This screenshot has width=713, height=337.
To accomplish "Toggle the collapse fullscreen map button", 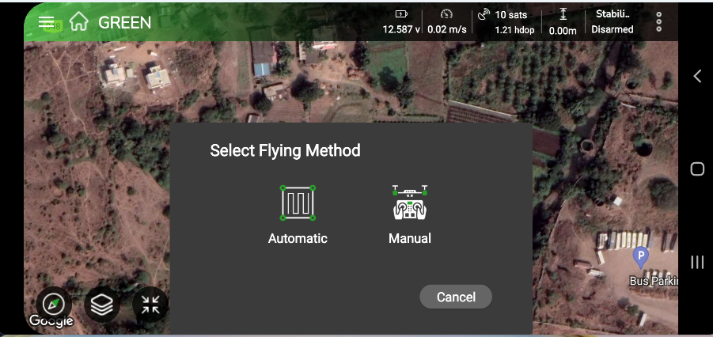I will click(x=150, y=305).
